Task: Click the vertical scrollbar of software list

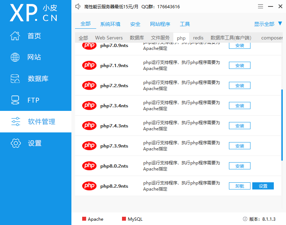Action: pyautogui.click(x=282, y=125)
